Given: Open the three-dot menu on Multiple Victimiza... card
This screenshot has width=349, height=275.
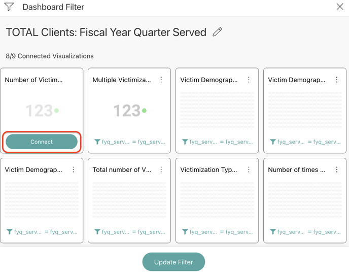Looking at the screenshot, I should pyautogui.click(x=161, y=80).
